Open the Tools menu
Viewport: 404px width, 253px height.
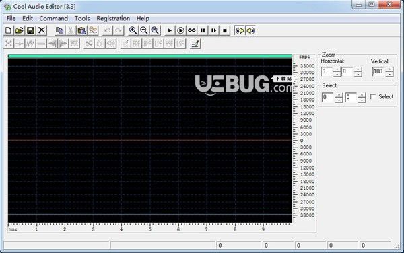(82, 19)
